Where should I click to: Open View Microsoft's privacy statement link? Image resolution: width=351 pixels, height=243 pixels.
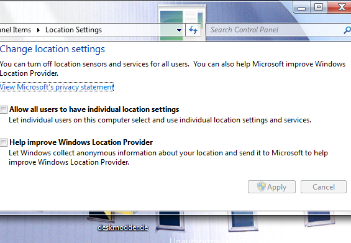[x=57, y=87]
